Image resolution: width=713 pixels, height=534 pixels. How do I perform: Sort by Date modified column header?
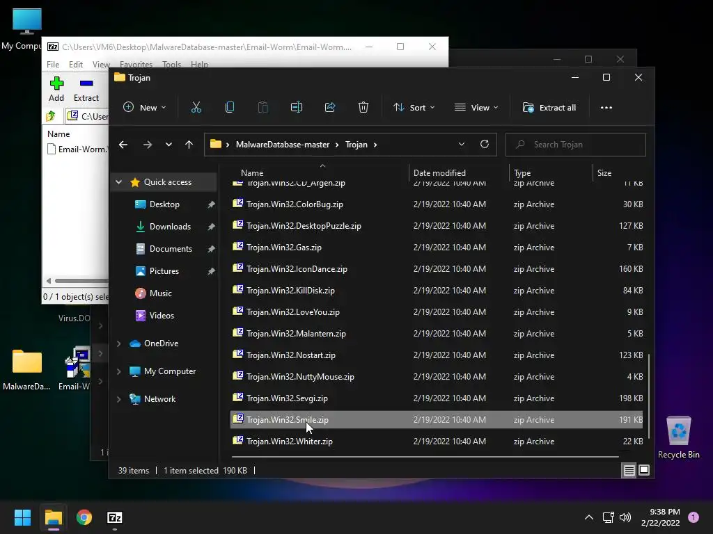439,173
